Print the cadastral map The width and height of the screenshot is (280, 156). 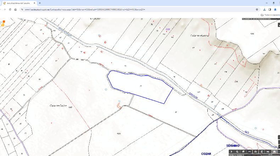pyautogui.click(x=256, y=151)
